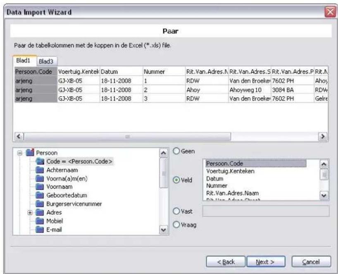Select Voertuig.Kenteken in the field list
The width and height of the screenshot is (338, 274).
point(230,171)
